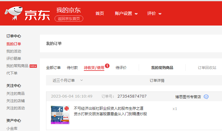
Task: Open 代下单 in the sidebar
Action: pyautogui.click(x=12, y=73)
